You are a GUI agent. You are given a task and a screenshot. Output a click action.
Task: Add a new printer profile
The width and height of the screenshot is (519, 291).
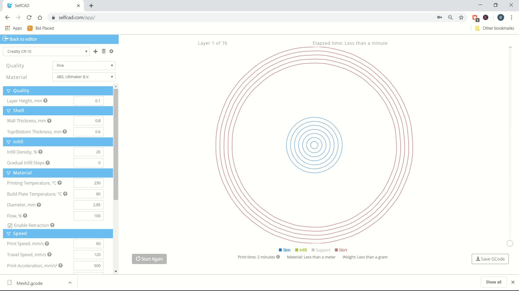pos(95,51)
